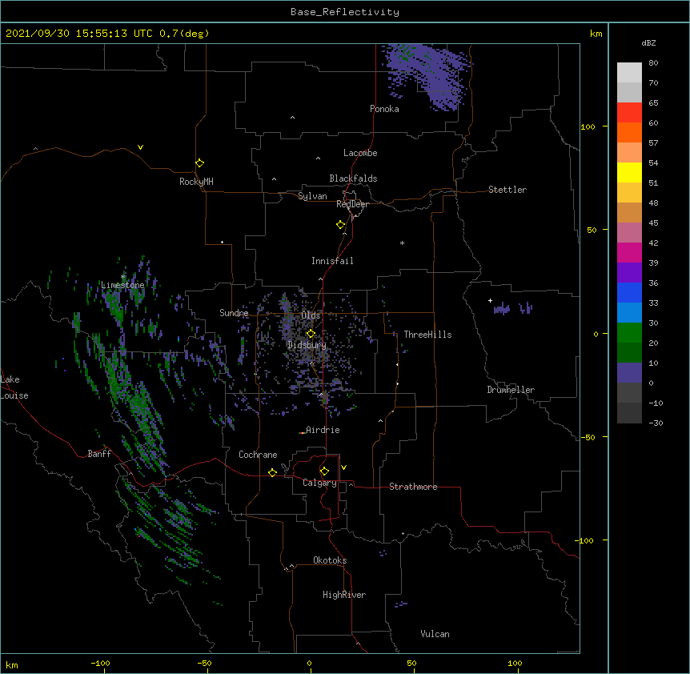Viewport: 690px width, 674px height.
Task: Select the HighRiver label
Action: click(x=344, y=595)
